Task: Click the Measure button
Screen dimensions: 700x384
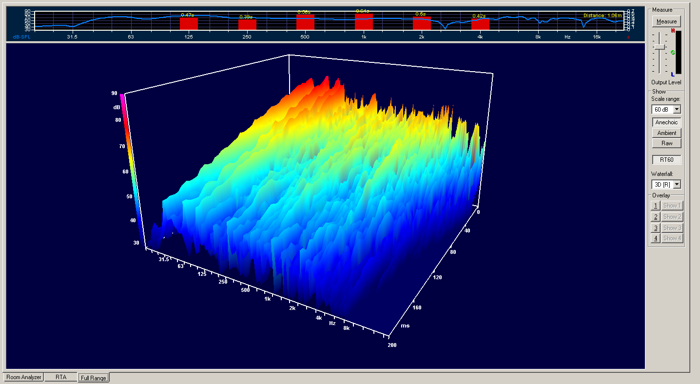Action: pyautogui.click(x=666, y=21)
